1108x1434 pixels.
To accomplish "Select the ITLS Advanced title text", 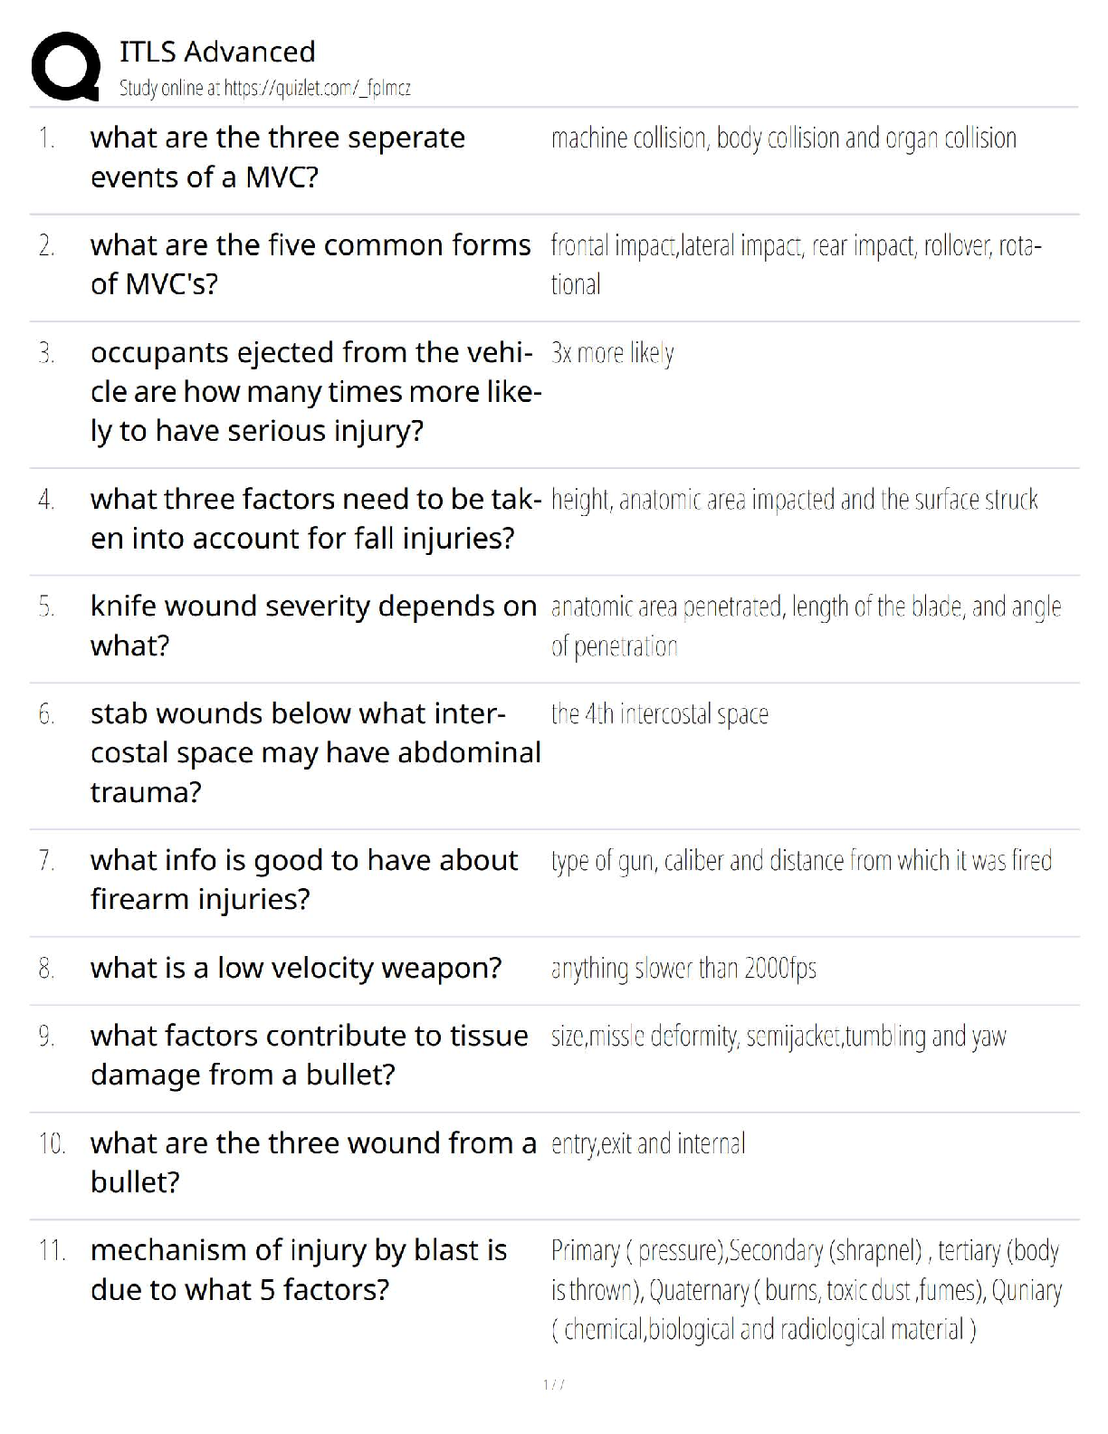I will click(x=217, y=52).
